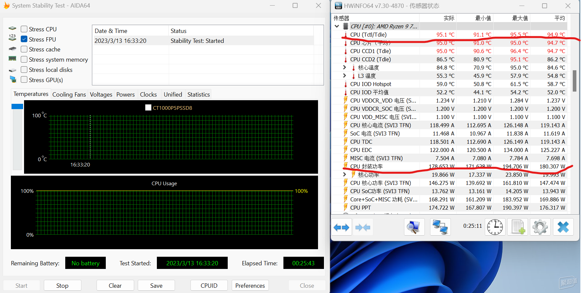Click the 平均 column header

(549, 18)
